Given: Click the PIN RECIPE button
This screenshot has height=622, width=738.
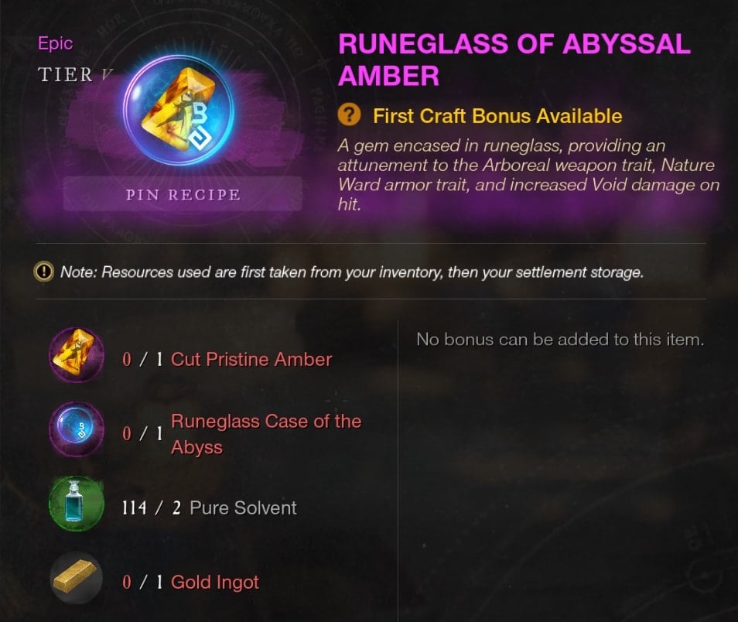Looking at the screenshot, I should coord(183,194).
